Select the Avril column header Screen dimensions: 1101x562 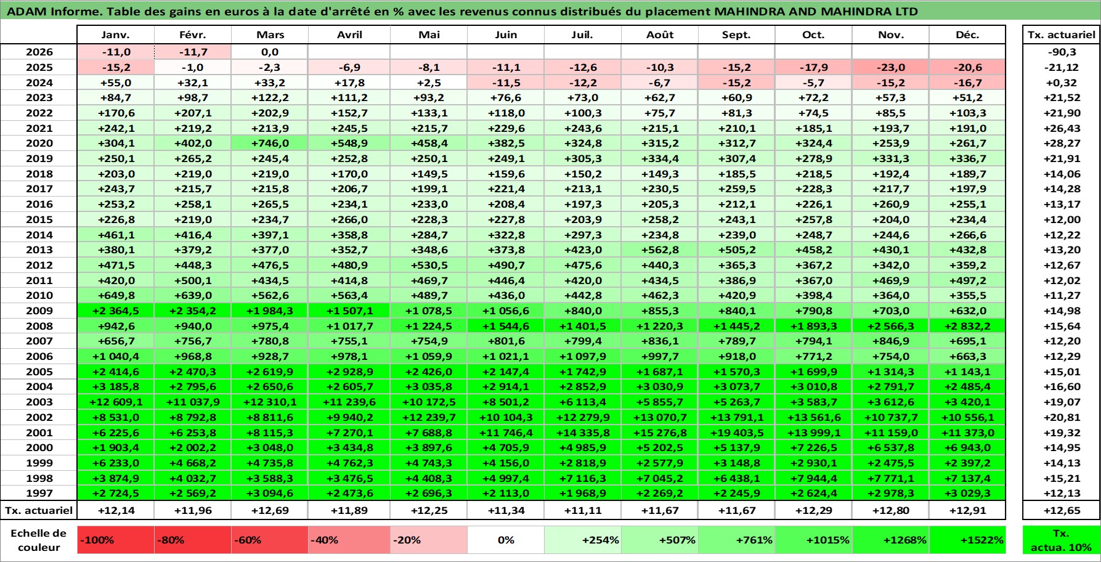pyautogui.click(x=349, y=35)
